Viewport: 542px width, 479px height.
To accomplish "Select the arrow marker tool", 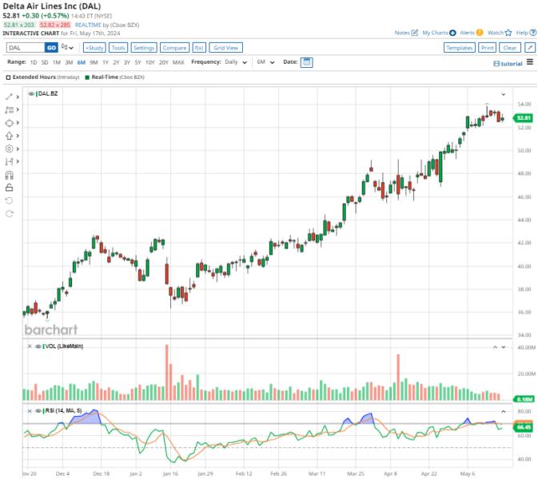I will pyautogui.click(x=9, y=136).
